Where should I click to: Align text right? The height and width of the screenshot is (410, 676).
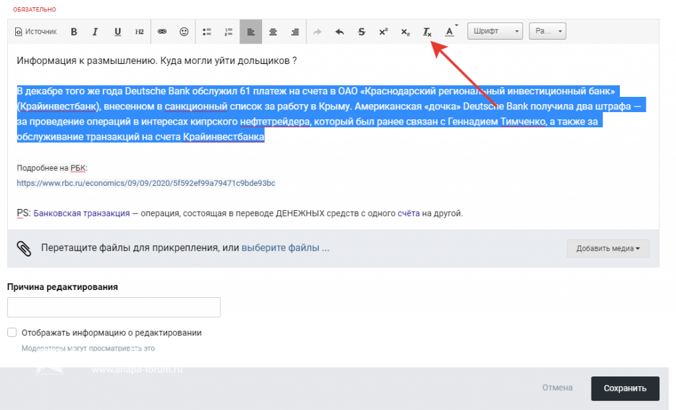click(x=295, y=32)
